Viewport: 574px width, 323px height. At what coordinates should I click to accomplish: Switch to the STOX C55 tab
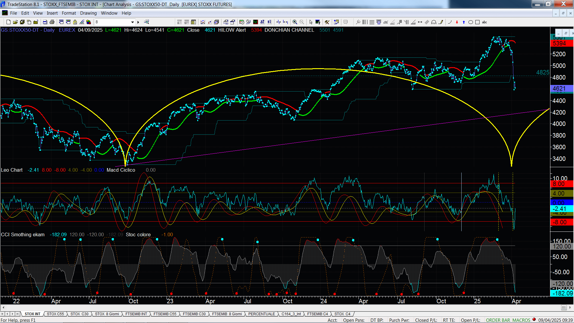(x=55, y=314)
